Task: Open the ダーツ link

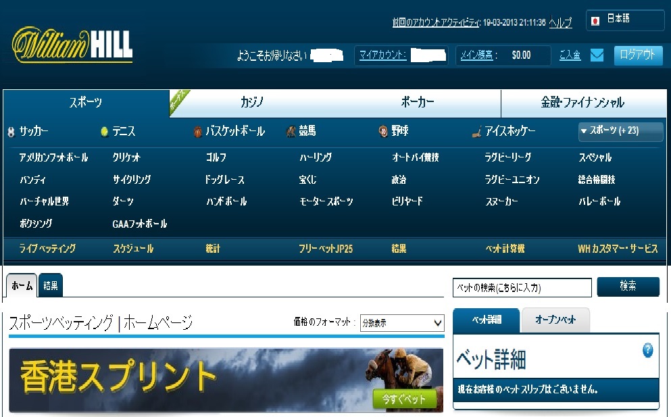Action: point(123,201)
